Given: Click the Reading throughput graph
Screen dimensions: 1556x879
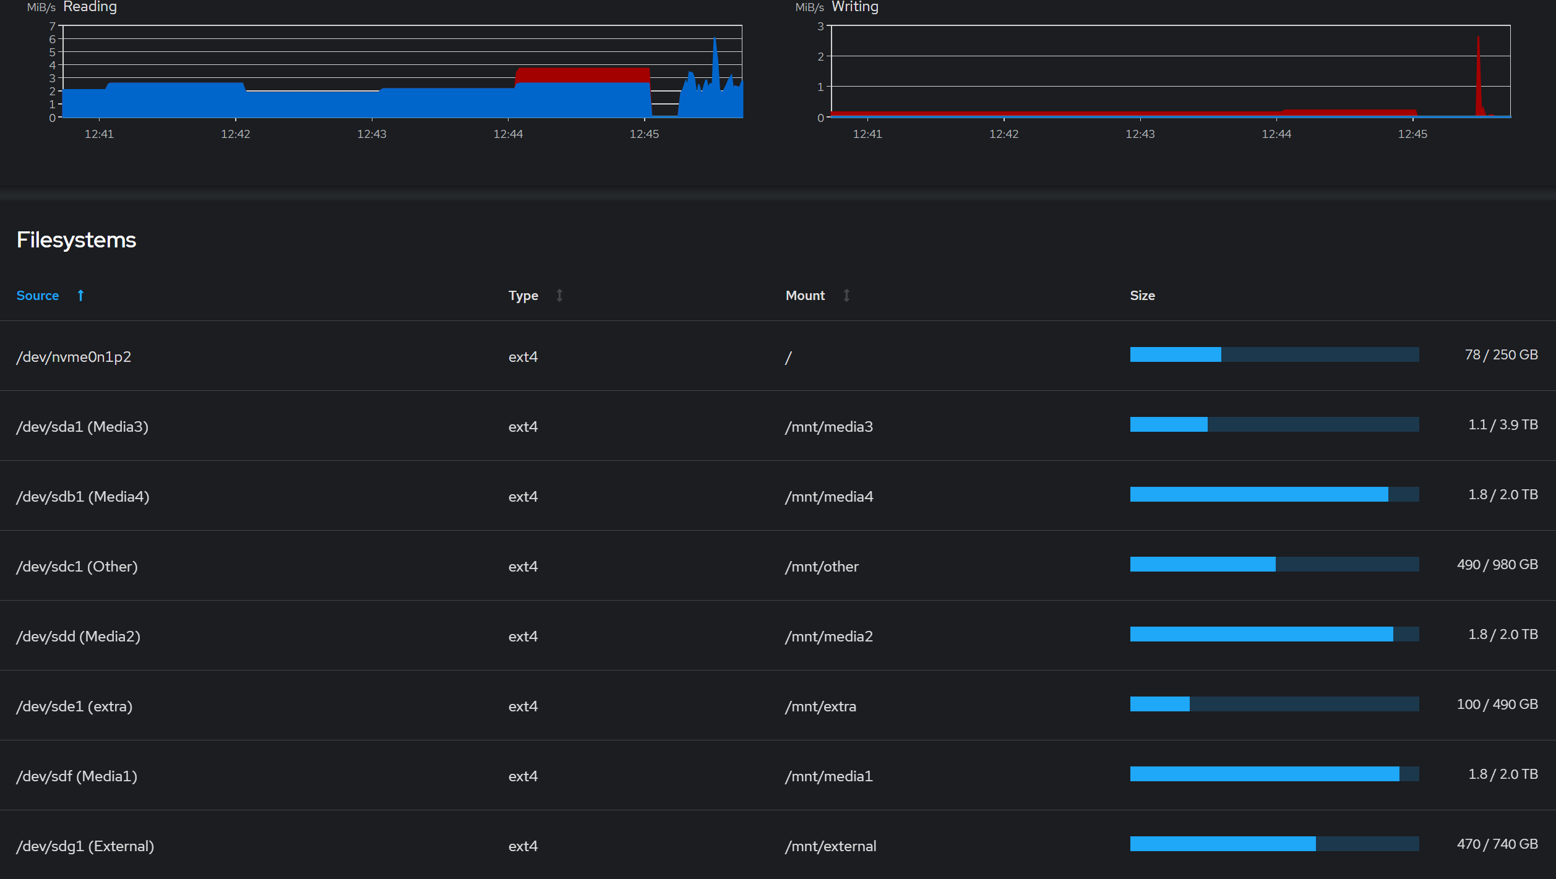Looking at the screenshot, I should click(402, 71).
